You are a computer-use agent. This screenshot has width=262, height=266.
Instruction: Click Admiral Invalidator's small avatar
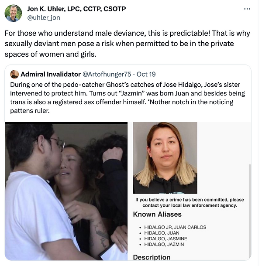[x=14, y=74]
